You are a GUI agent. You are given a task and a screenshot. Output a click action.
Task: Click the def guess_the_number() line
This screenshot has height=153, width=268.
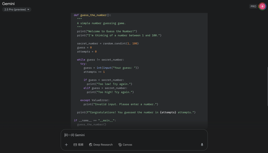pos(92,15)
